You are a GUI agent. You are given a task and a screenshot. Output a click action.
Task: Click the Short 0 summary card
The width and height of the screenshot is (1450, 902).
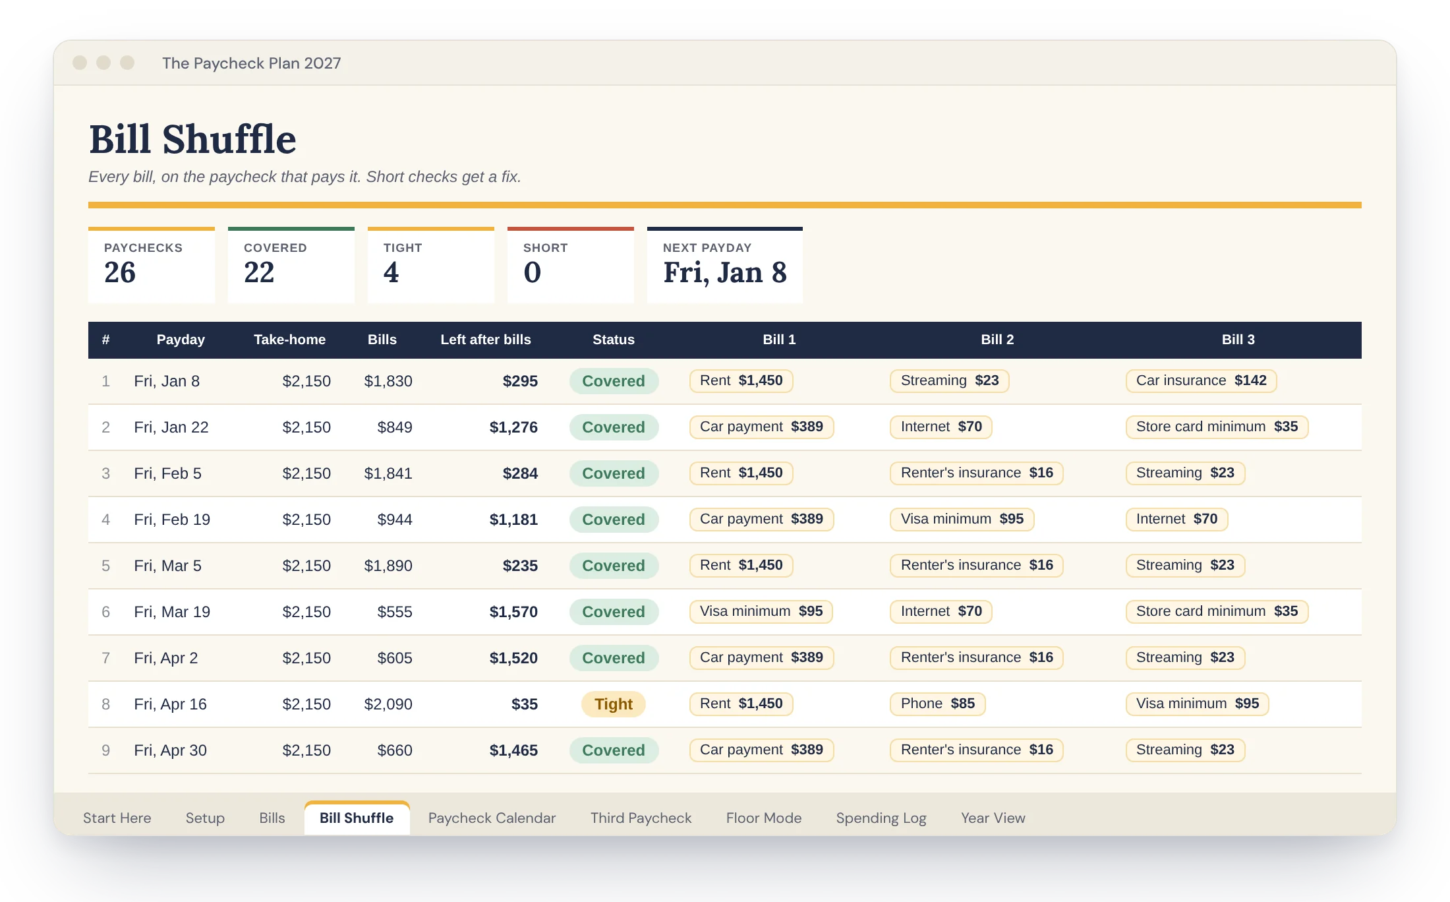(x=571, y=265)
